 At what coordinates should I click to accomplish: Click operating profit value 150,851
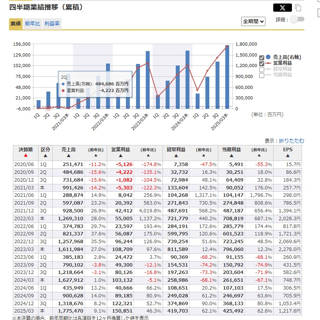(122, 311)
